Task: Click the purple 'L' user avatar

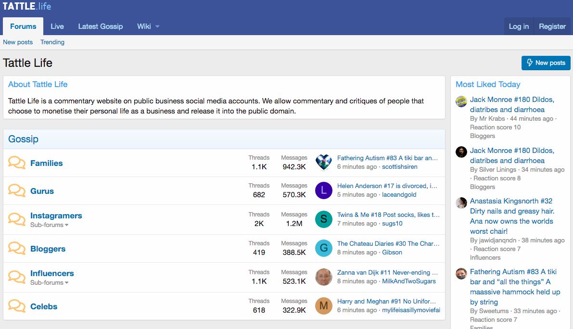Action: point(324,190)
